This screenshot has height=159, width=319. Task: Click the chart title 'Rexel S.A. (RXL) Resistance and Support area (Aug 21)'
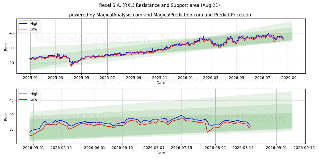pos(159,5)
